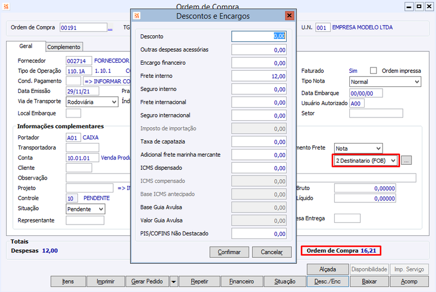Click the app icon in the Ordem de Compra title bar

pos(6,7)
